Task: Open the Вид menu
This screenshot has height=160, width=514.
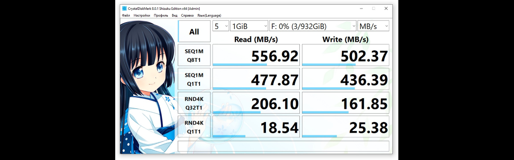Action: tap(175, 15)
